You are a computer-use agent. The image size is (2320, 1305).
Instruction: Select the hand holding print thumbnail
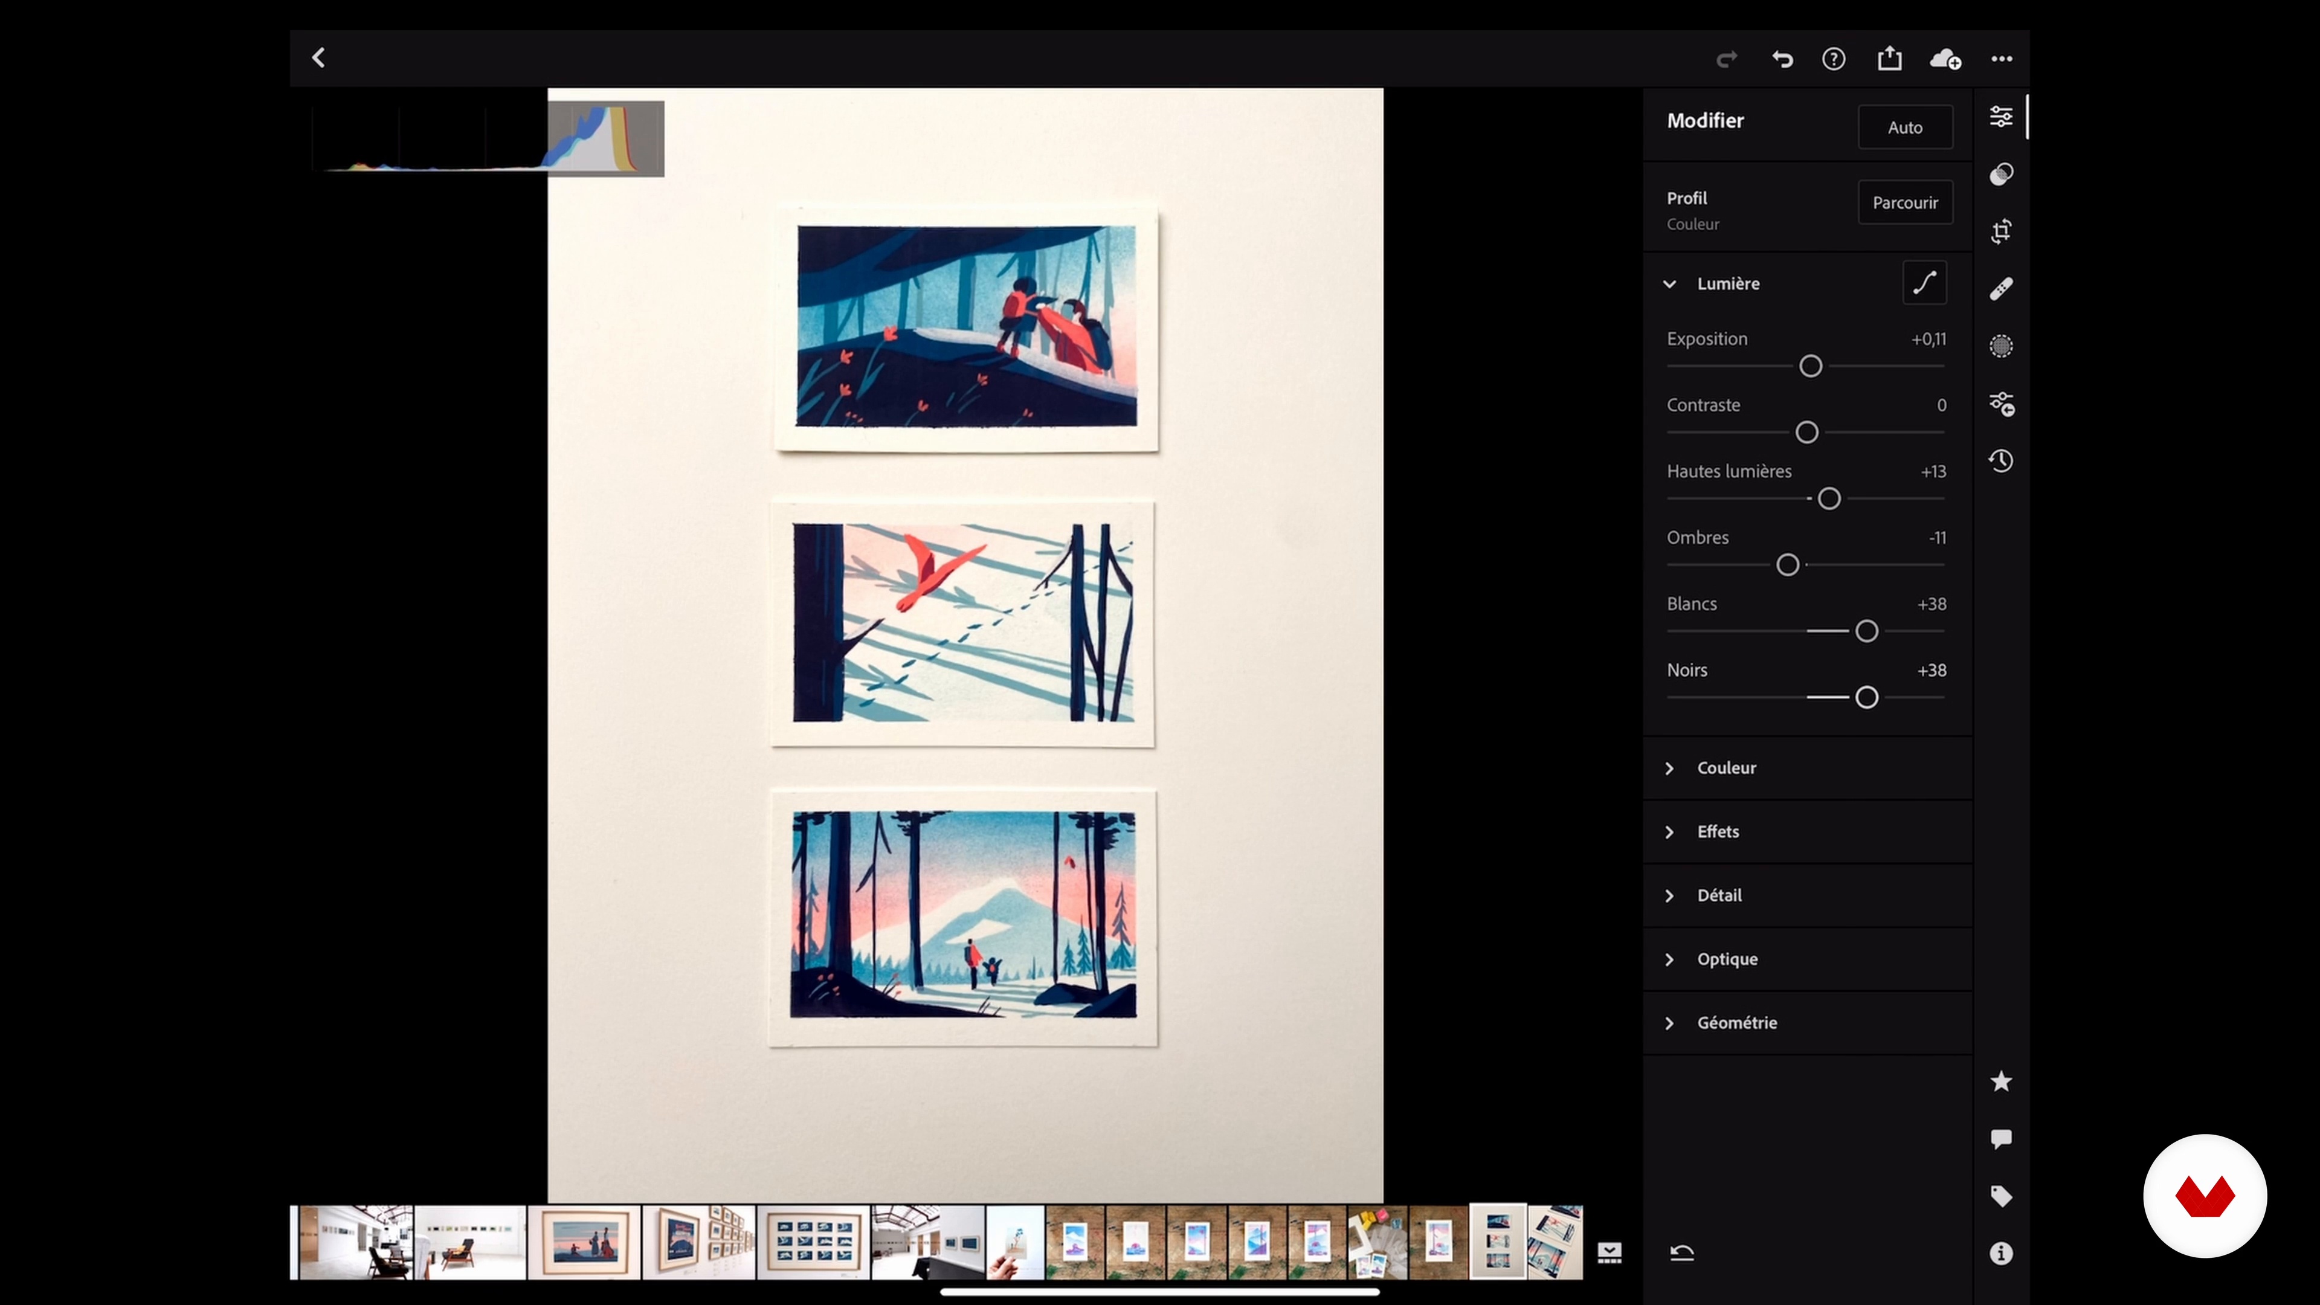pos(1015,1242)
